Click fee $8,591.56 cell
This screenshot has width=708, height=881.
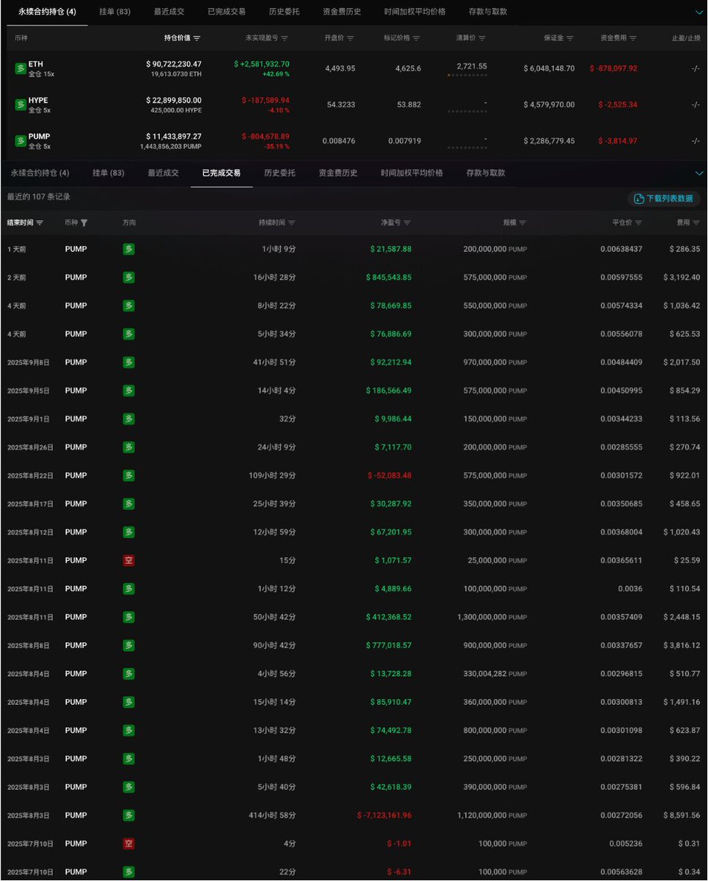point(682,815)
